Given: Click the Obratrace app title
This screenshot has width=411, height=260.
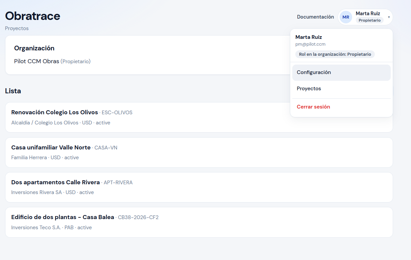Looking at the screenshot, I should [32, 16].
